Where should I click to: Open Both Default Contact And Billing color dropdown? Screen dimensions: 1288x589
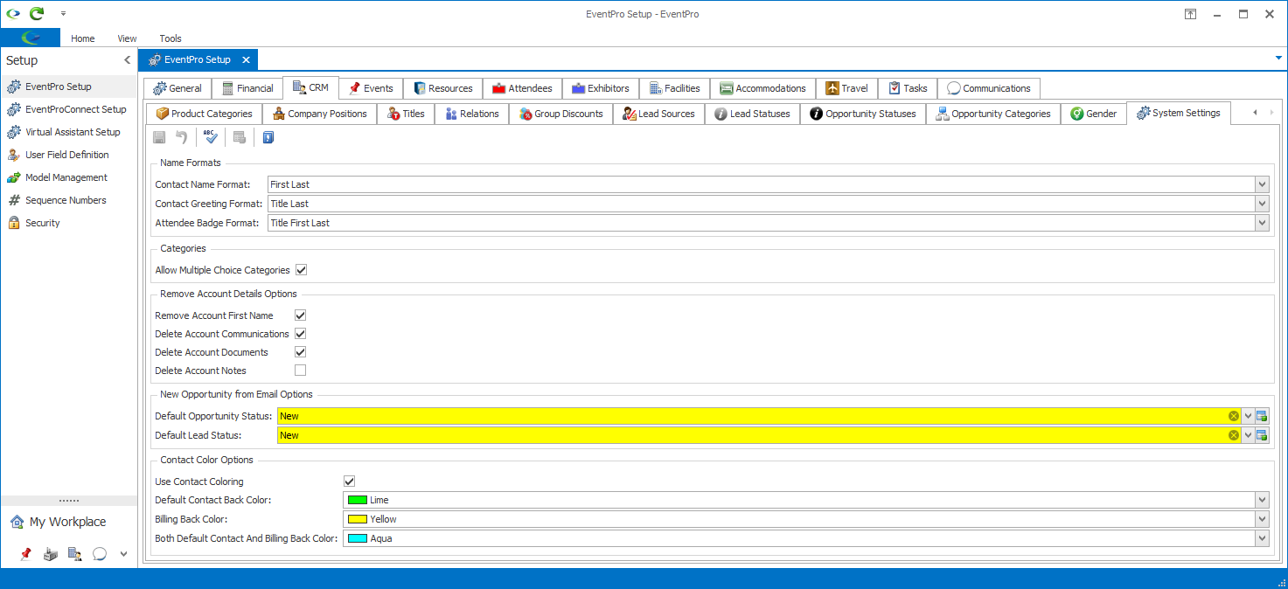pos(1262,538)
